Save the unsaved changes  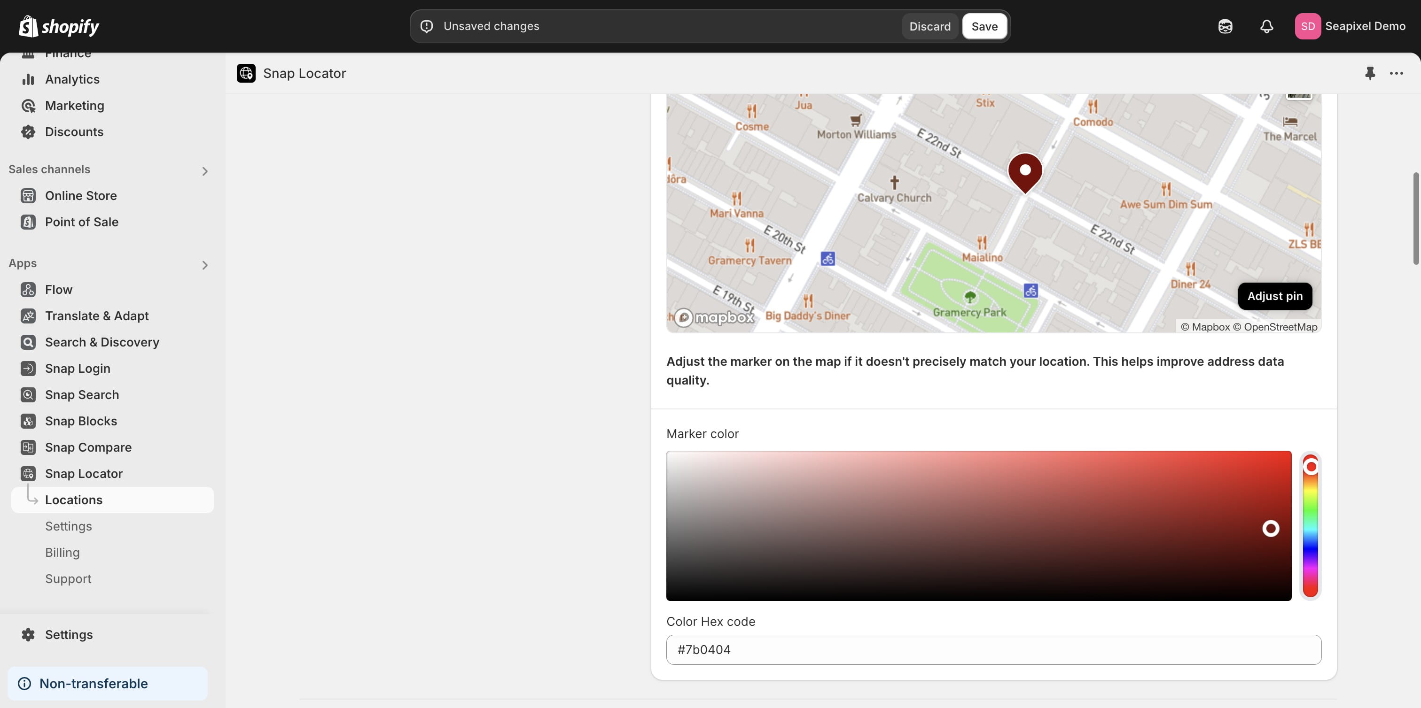coord(984,26)
